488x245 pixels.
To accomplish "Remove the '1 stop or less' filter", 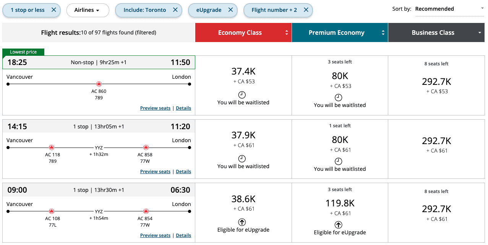I will (54, 10).
